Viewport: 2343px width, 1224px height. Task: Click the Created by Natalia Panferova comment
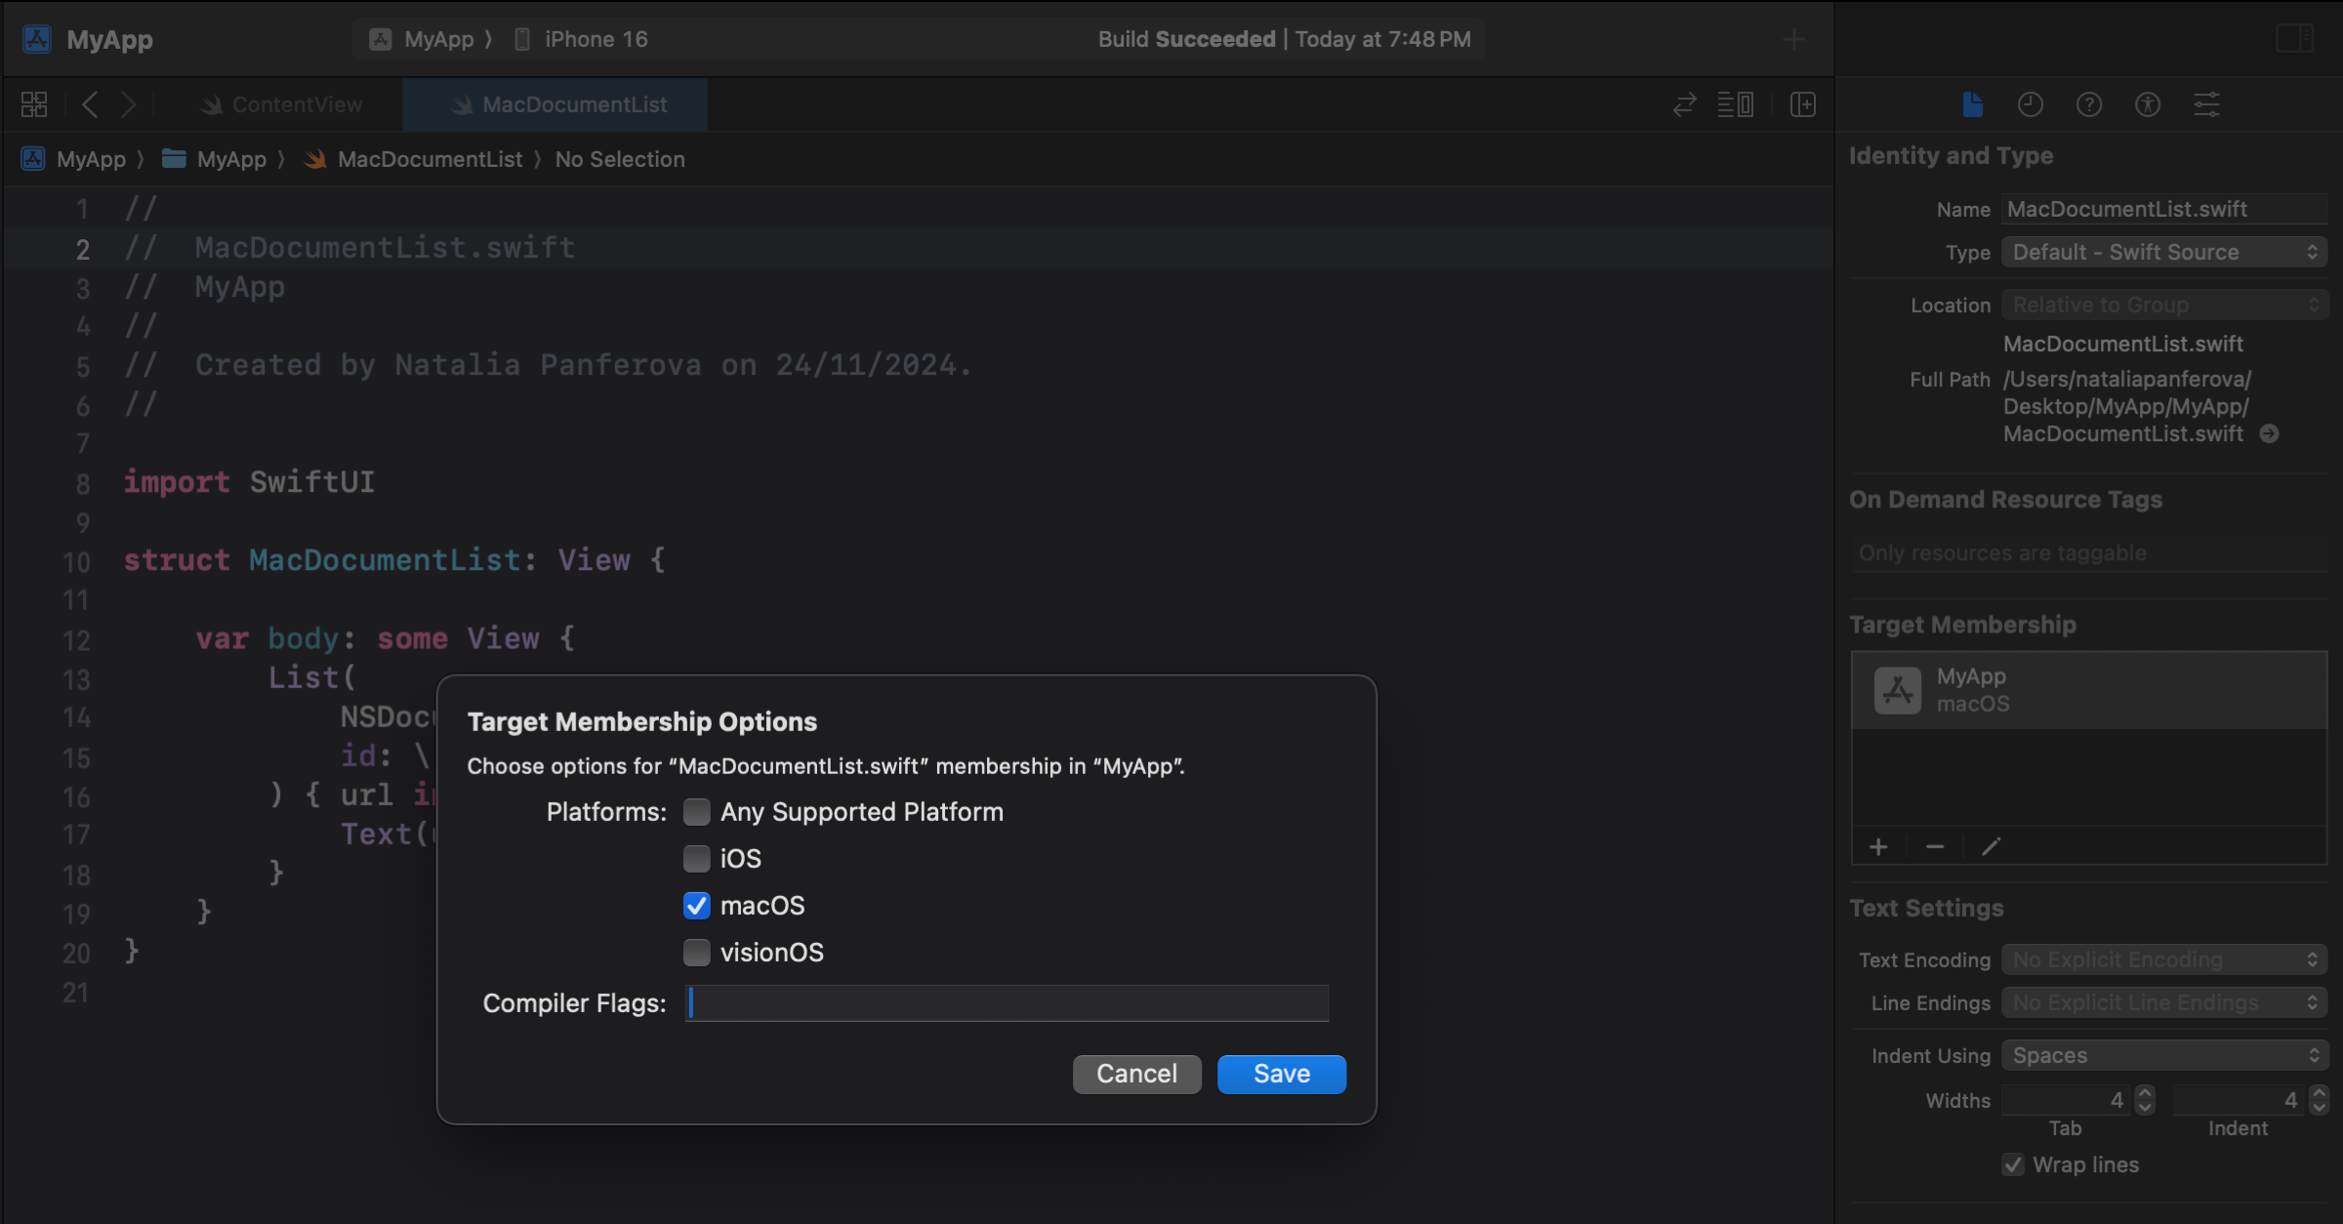point(583,365)
